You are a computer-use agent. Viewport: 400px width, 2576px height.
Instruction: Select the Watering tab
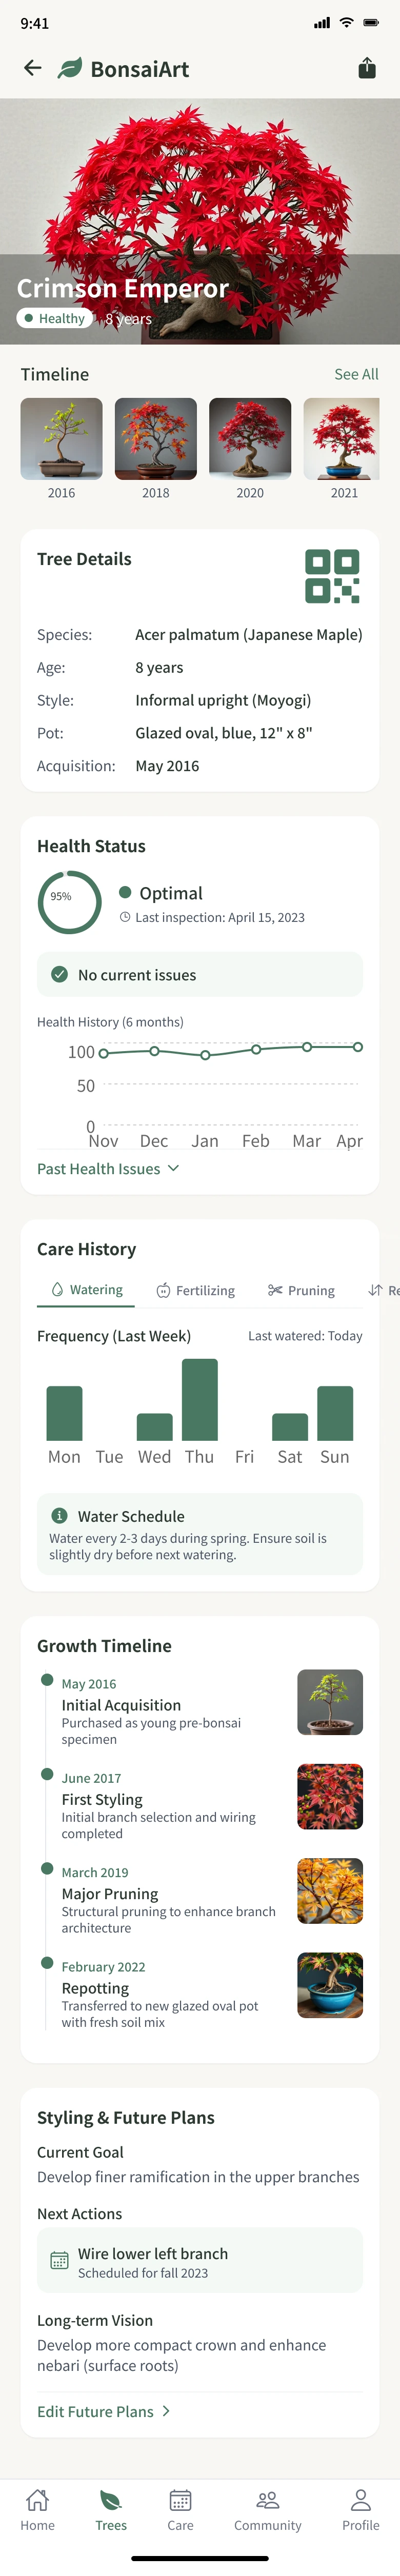[x=86, y=1290]
